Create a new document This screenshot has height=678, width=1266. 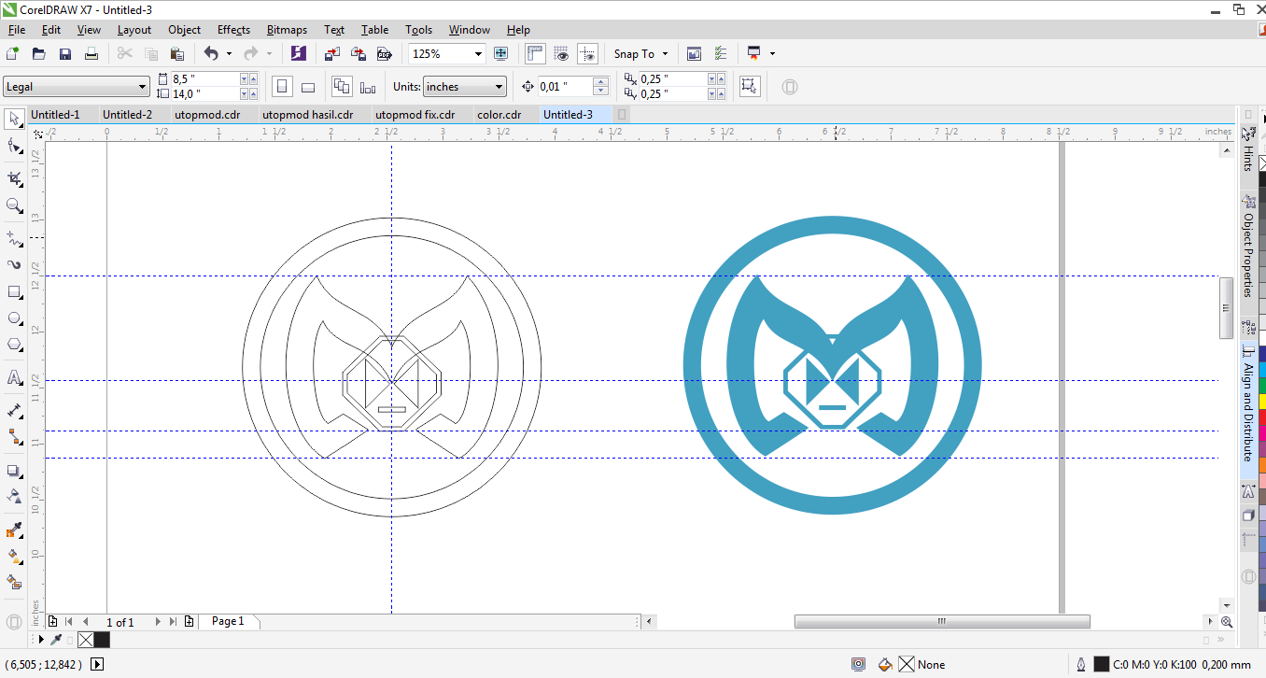click(x=13, y=54)
